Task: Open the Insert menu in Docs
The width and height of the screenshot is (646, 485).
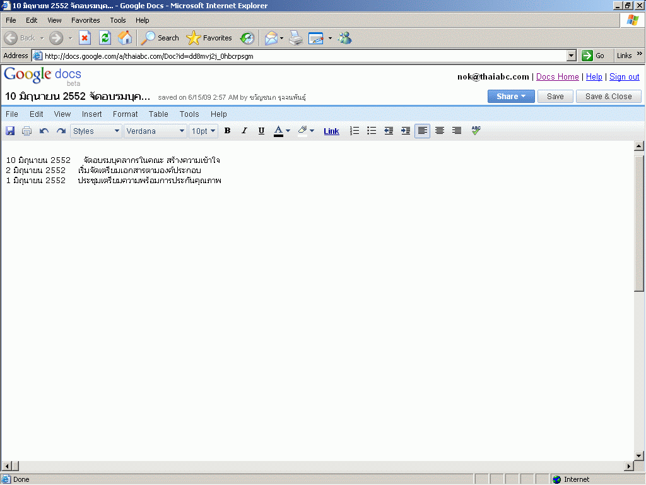Action: [91, 114]
